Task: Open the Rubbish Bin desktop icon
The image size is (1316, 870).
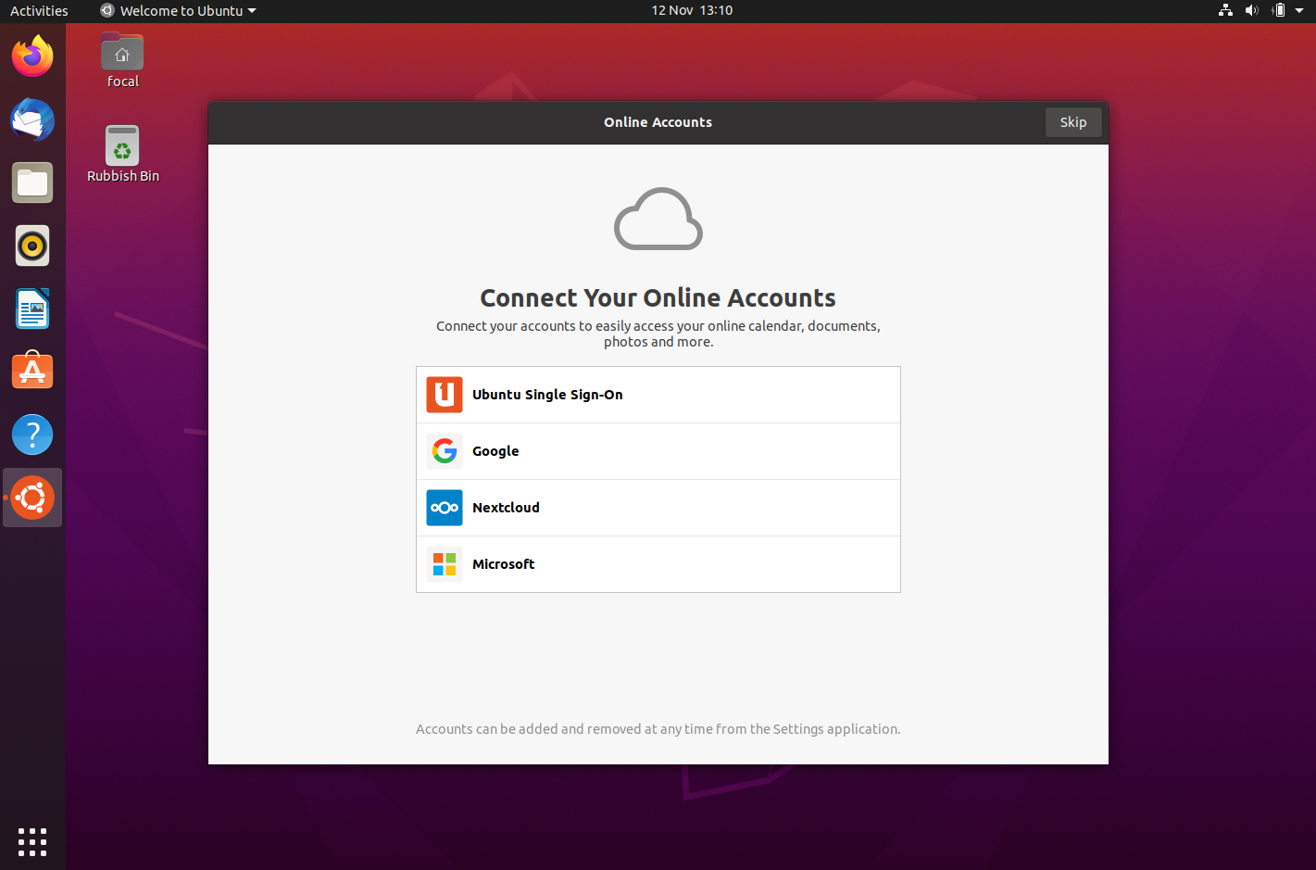Action: pyautogui.click(x=122, y=148)
